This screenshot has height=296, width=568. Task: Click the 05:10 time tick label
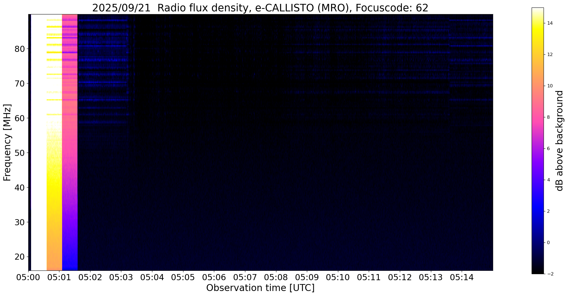(338, 277)
